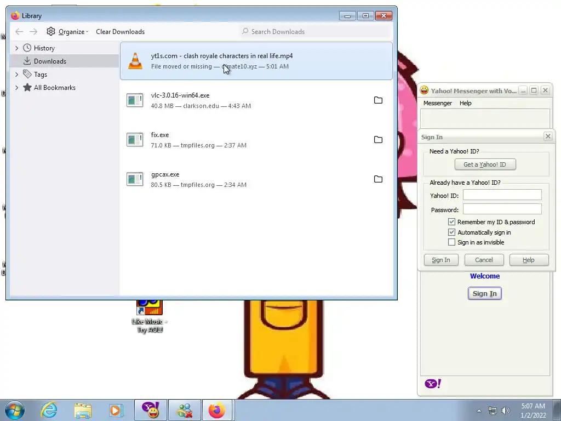Open containing folder for gpcax.exe
561x421 pixels.
pos(378,179)
